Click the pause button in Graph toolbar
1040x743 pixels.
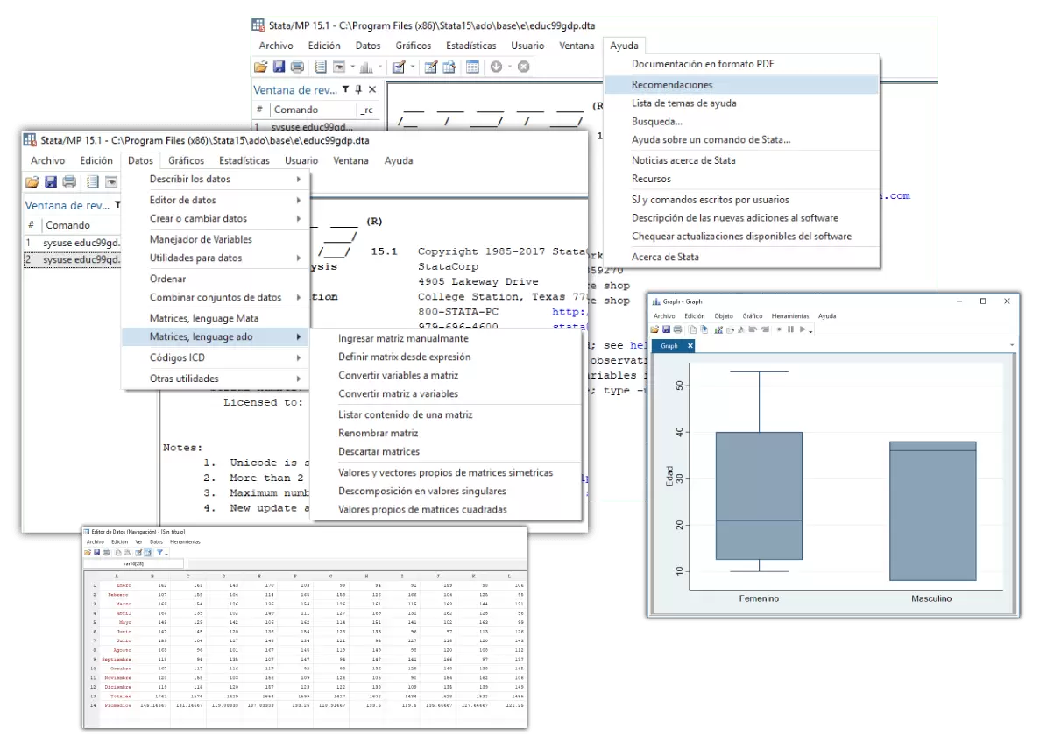coord(790,329)
